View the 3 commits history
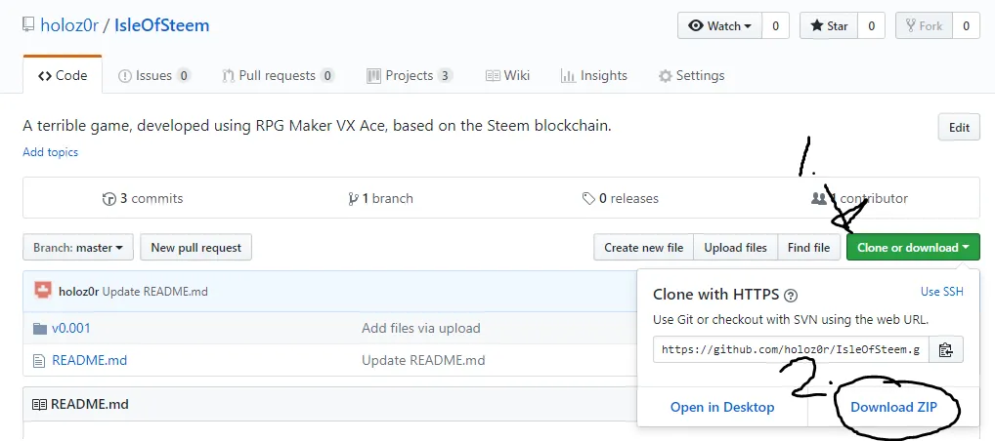The width and height of the screenshot is (995, 441). tap(143, 198)
